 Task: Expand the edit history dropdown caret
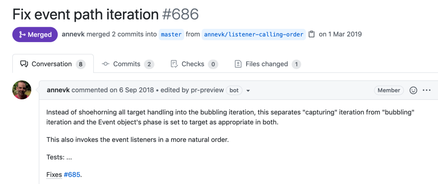[248, 91]
